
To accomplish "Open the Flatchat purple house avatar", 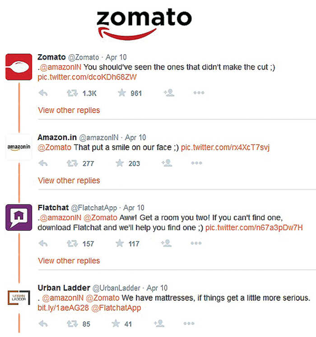I will tap(19, 217).
